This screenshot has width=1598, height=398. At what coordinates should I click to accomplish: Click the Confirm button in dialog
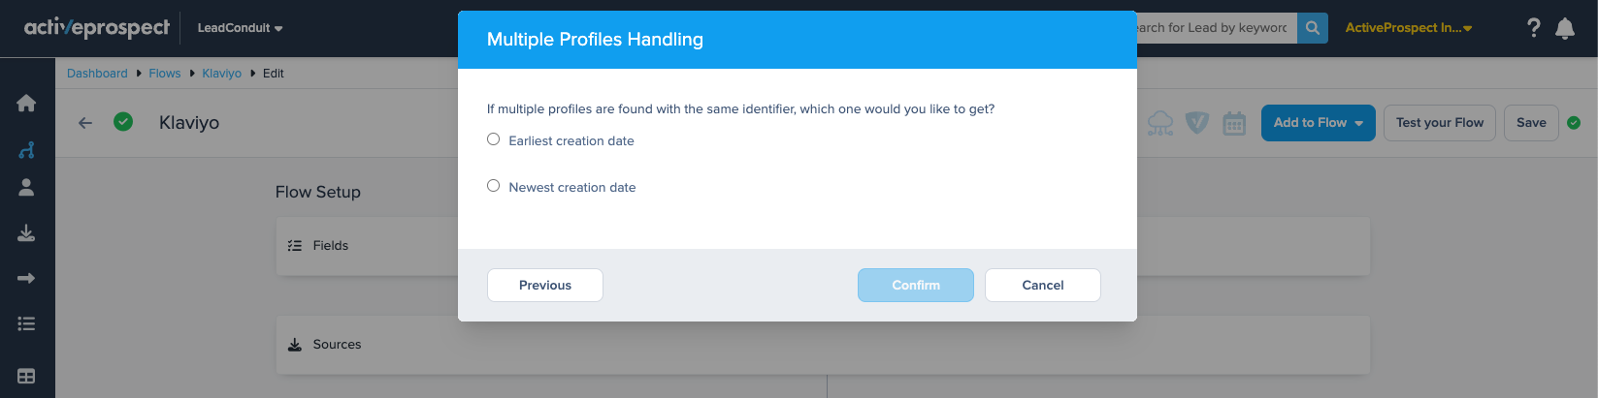click(915, 285)
